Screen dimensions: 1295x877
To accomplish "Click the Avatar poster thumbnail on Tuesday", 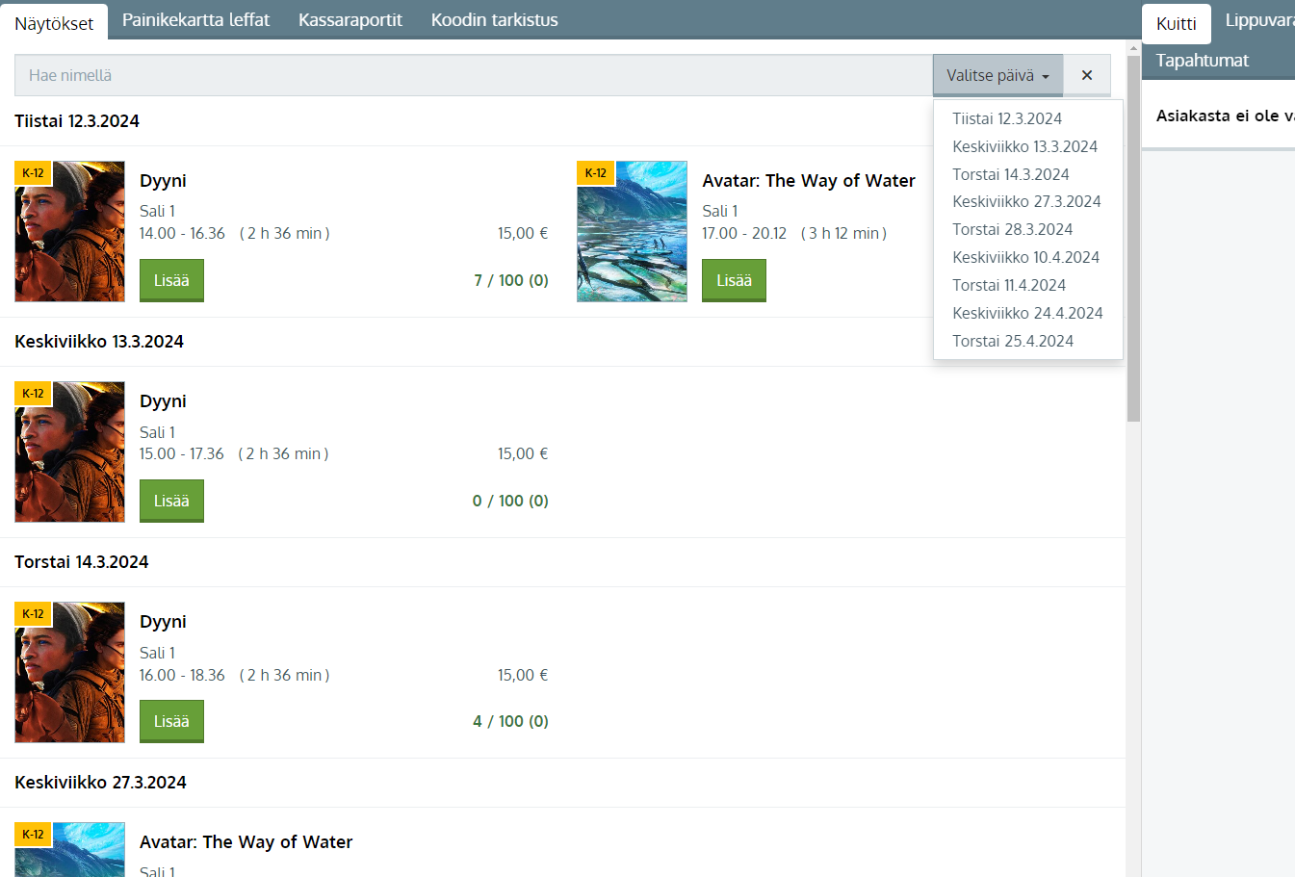I will pyautogui.click(x=632, y=232).
